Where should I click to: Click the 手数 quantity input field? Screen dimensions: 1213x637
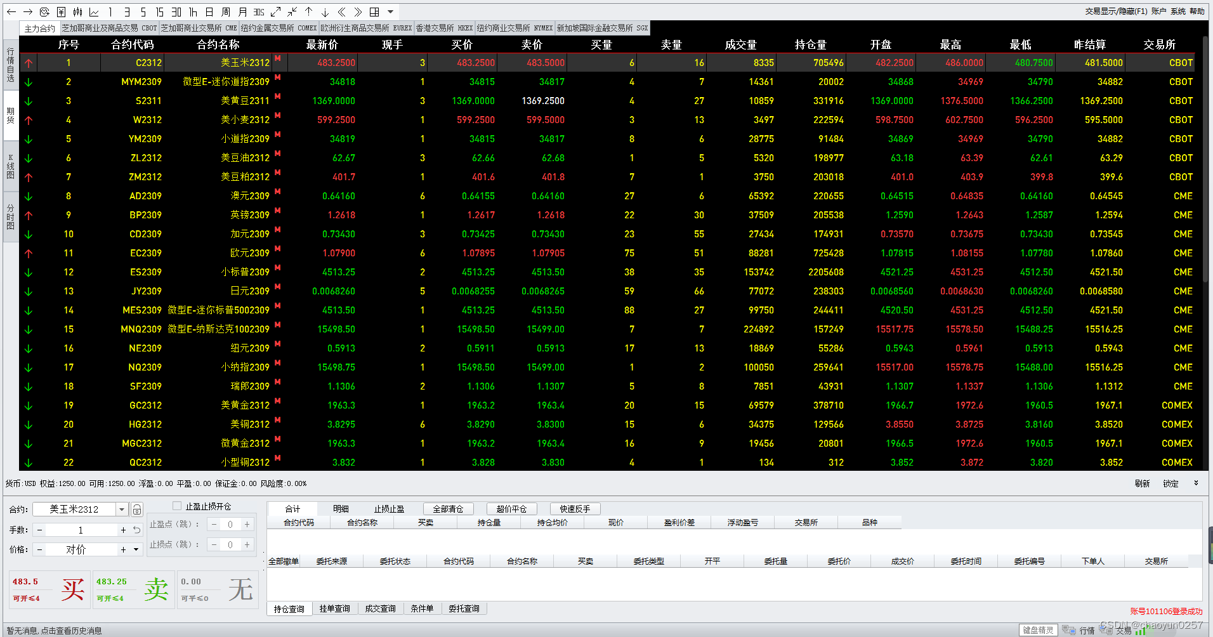pyautogui.click(x=81, y=530)
